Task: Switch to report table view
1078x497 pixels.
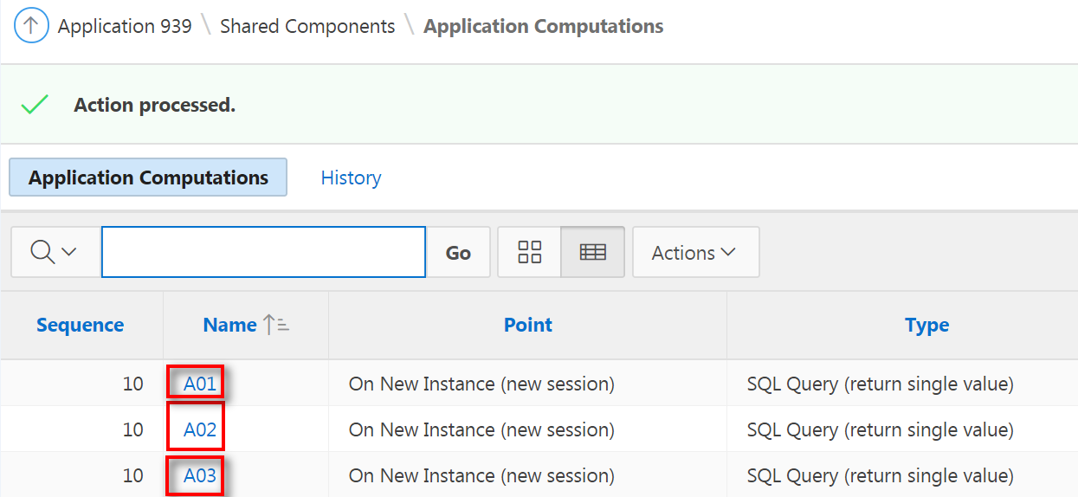Action: [593, 253]
